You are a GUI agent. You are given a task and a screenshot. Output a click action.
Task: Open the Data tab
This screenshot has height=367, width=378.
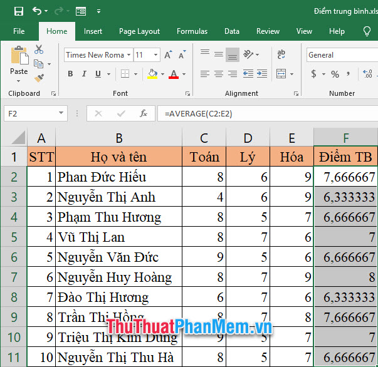coord(232,31)
